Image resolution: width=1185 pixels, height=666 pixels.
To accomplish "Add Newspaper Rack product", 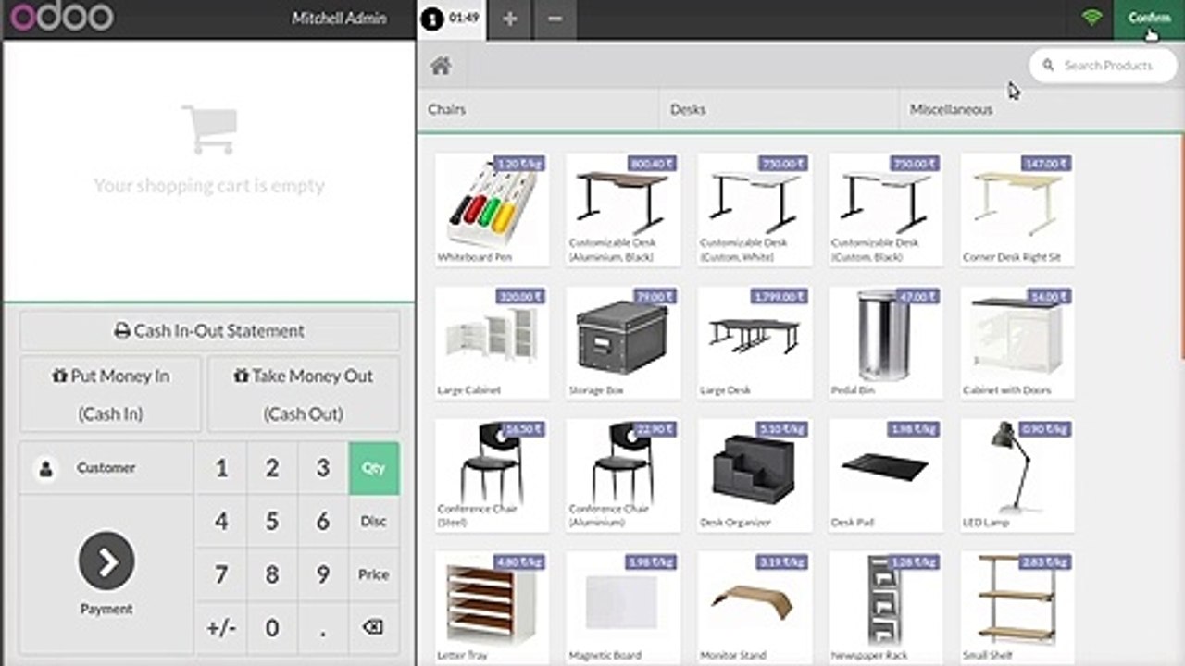I will [886, 608].
